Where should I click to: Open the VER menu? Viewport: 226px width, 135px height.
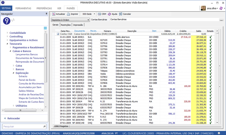[x=59, y=8]
